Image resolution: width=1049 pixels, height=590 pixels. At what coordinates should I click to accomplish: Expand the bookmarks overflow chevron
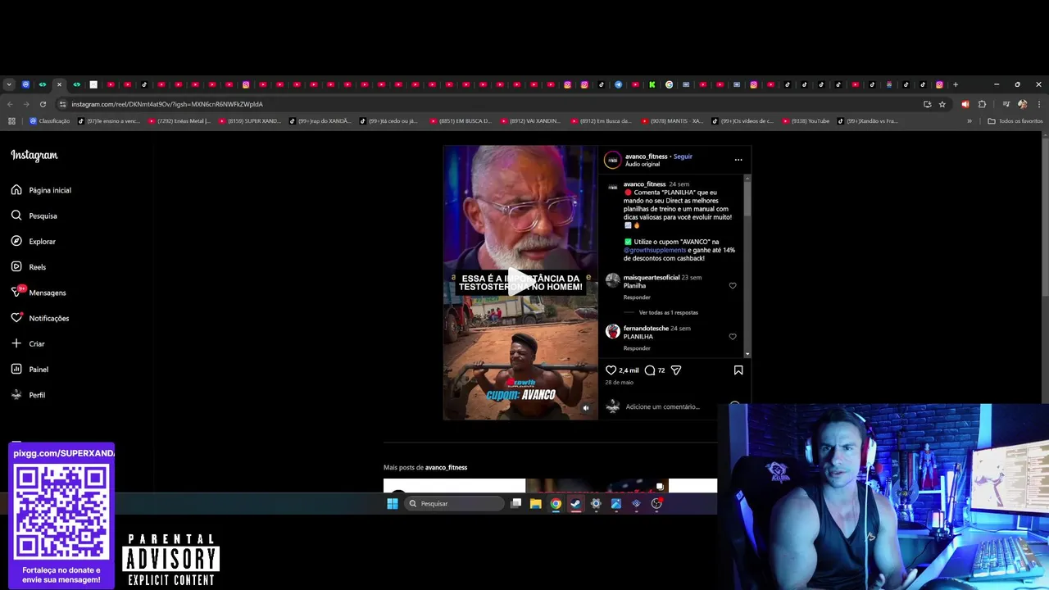[x=970, y=121]
